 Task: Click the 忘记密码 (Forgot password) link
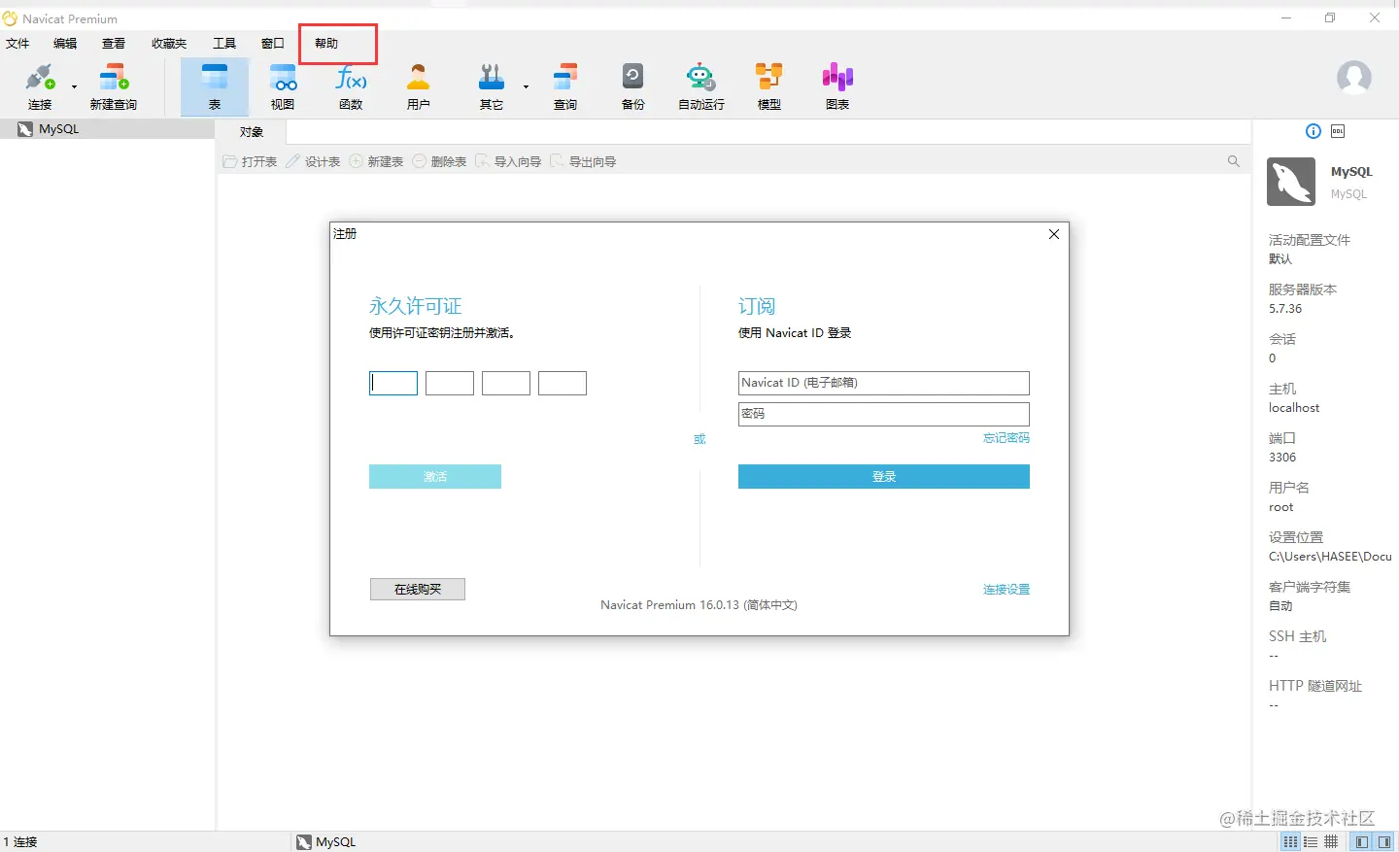[1007, 438]
